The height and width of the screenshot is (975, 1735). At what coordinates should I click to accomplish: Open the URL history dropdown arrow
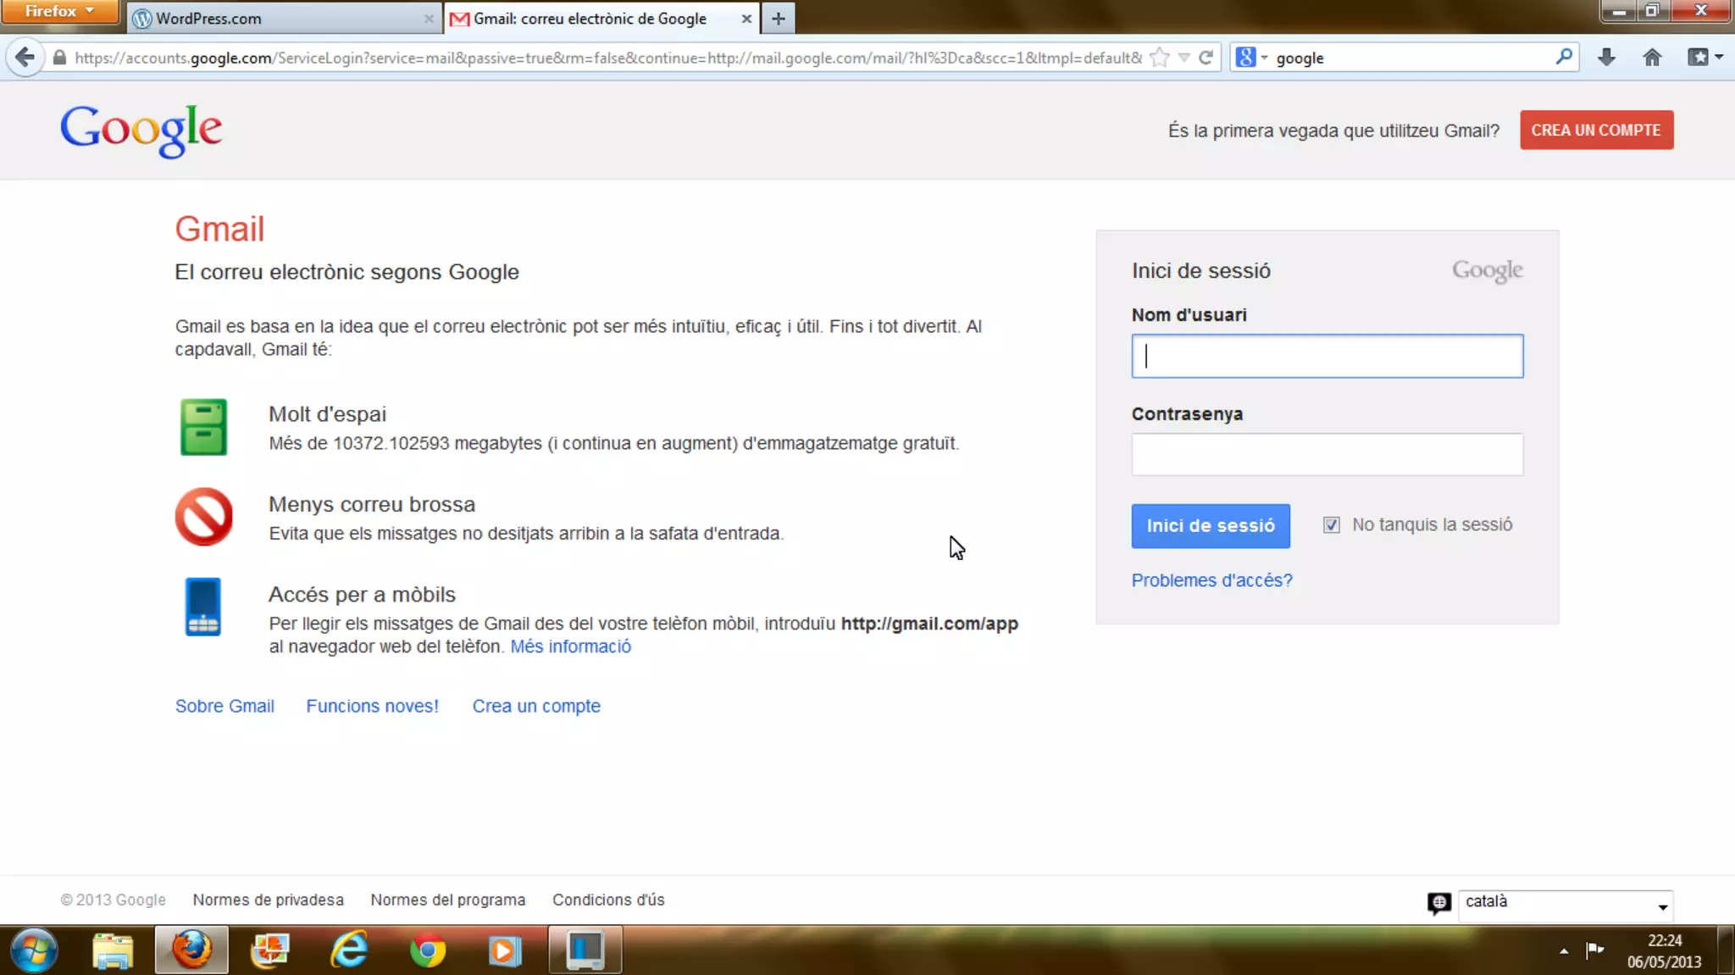click(1184, 58)
